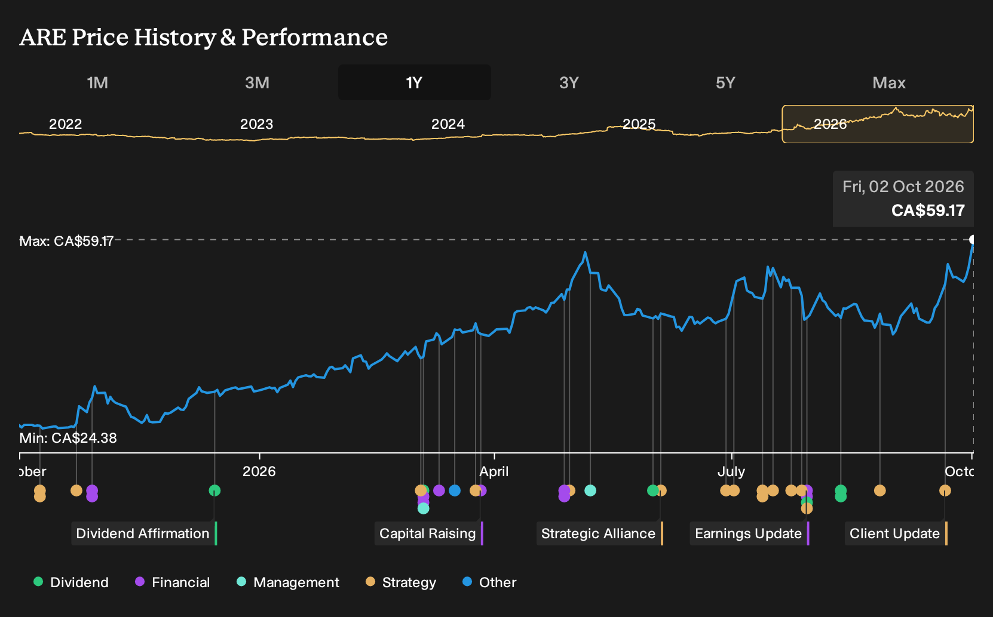The width and height of the screenshot is (993, 617).
Task: Switch to the 3Y time range tab
Action: coord(569,82)
